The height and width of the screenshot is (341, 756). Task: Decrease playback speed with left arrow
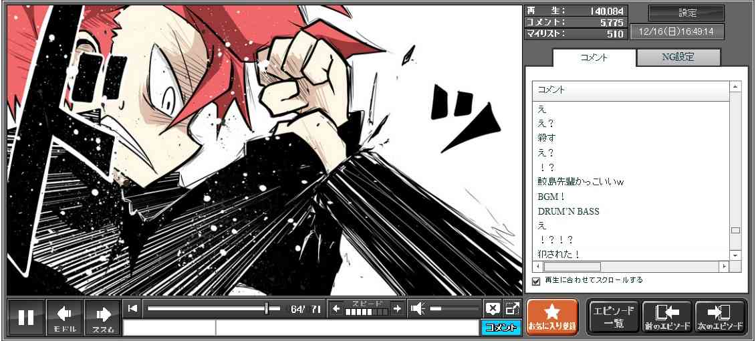pyautogui.click(x=336, y=308)
